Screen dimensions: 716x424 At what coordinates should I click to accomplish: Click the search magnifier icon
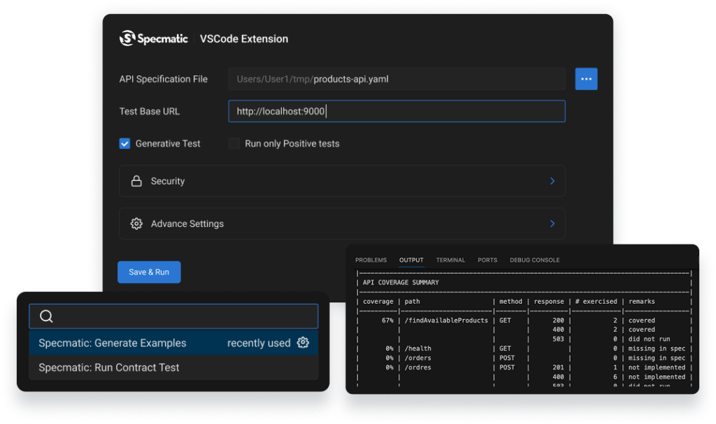[x=46, y=316]
